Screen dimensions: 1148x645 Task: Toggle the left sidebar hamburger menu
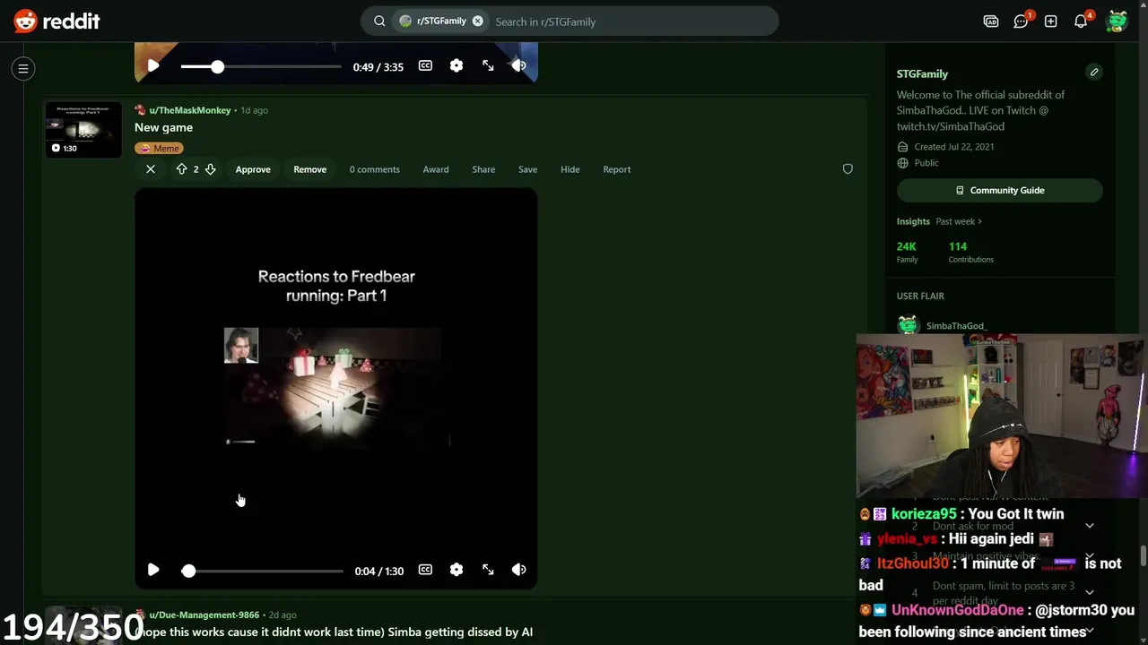[23, 68]
